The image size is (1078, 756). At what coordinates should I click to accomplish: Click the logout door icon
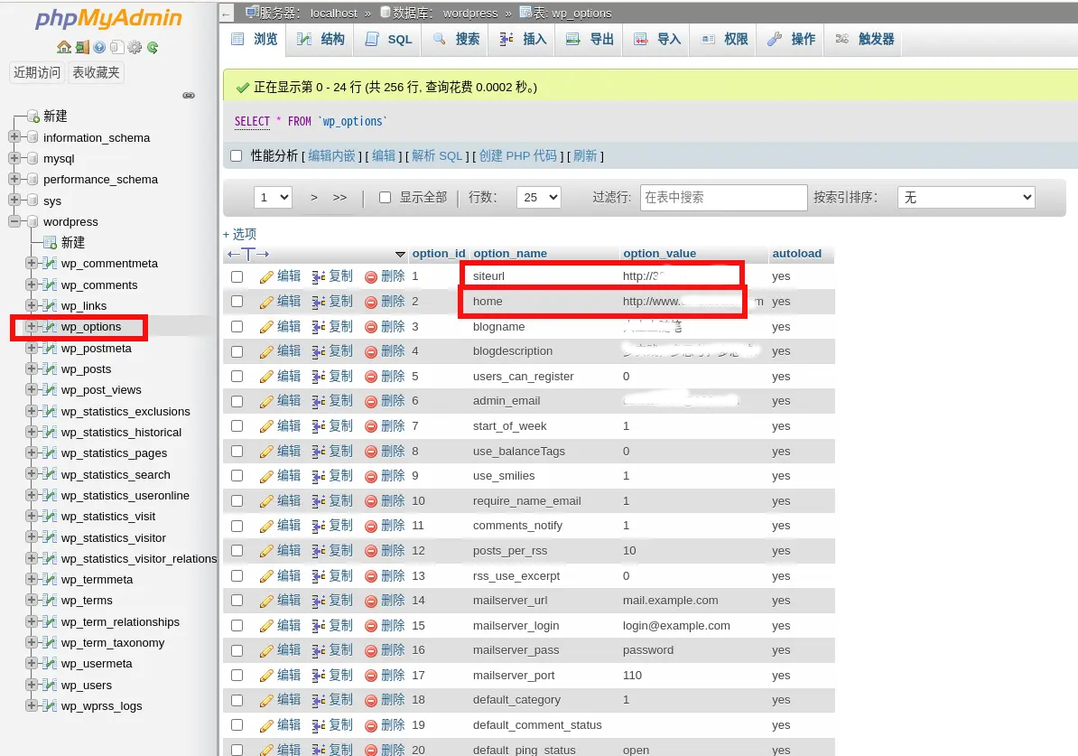pos(82,48)
